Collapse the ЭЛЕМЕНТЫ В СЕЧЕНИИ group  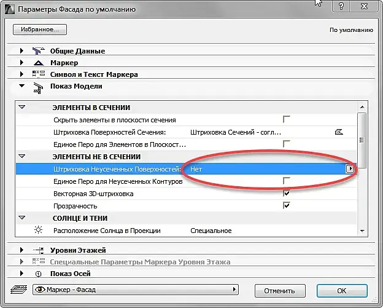point(22,107)
